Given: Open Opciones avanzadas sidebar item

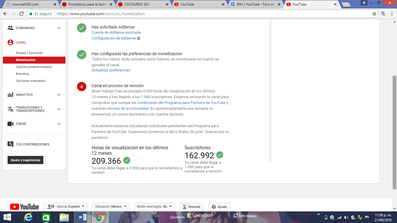Looking at the screenshot, I should [x=31, y=81].
